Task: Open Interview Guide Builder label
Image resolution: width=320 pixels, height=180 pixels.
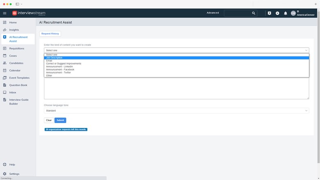Action: click(19, 102)
